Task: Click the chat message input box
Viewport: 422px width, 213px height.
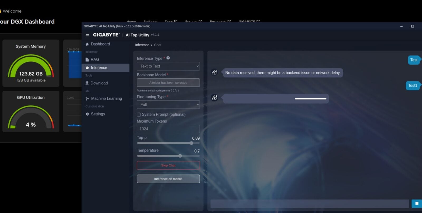Action: (310, 204)
